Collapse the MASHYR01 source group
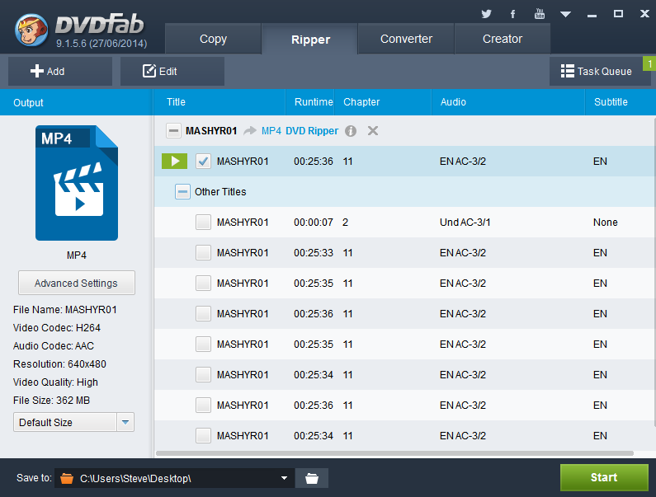The image size is (656, 497). point(173,131)
